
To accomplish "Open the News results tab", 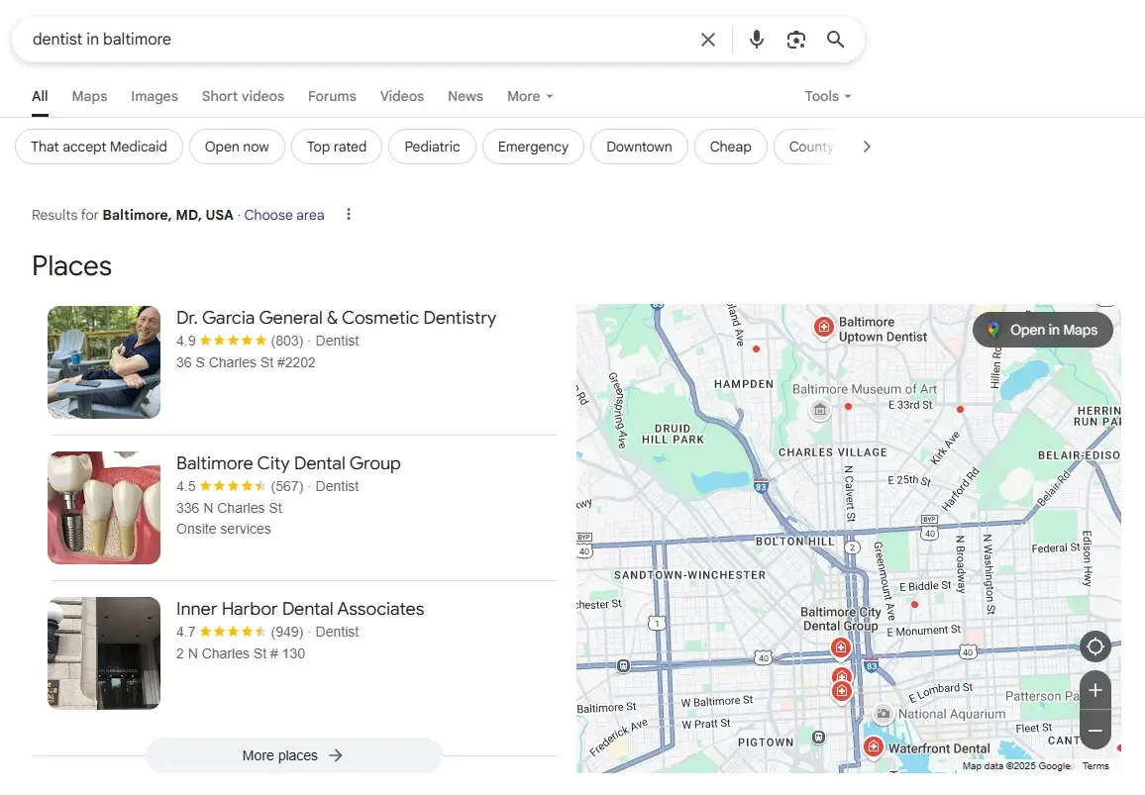I will tap(465, 96).
